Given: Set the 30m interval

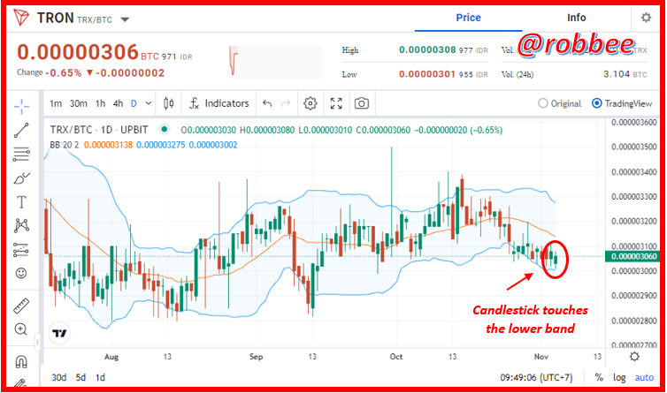Looking at the screenshot, I should tap(78, 103).
